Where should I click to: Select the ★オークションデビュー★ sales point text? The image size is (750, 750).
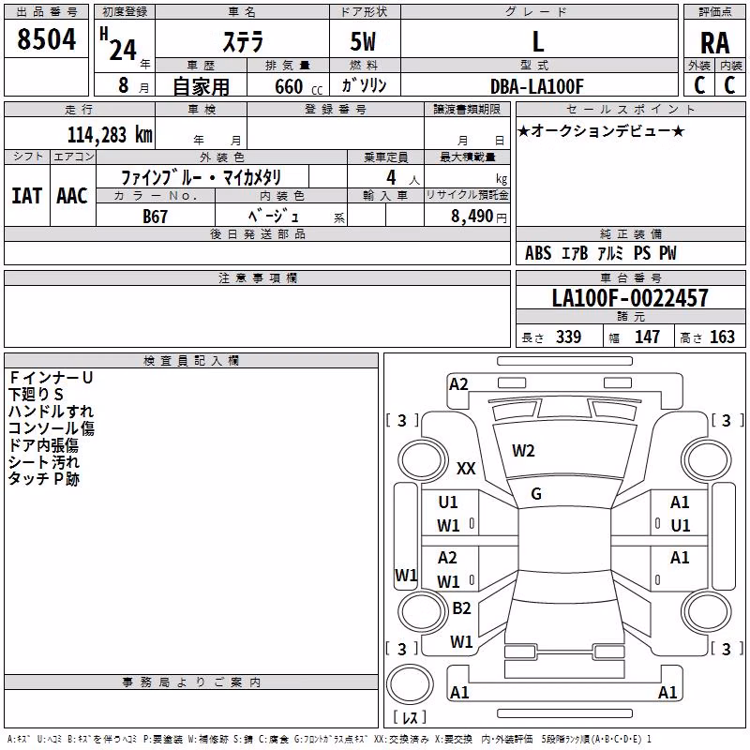click(x=601, y=131)
